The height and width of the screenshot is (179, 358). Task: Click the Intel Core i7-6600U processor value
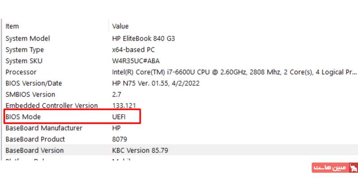pos(233,72)
